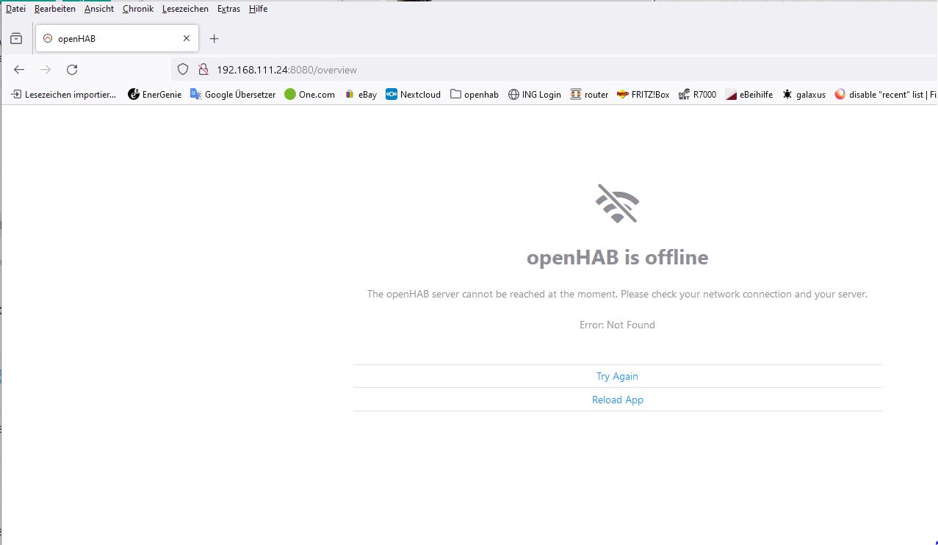Open the Bearbeiten menu
The height and width of the screenshot is (545, 938).
pyautogui.click(x=54, y=9)
